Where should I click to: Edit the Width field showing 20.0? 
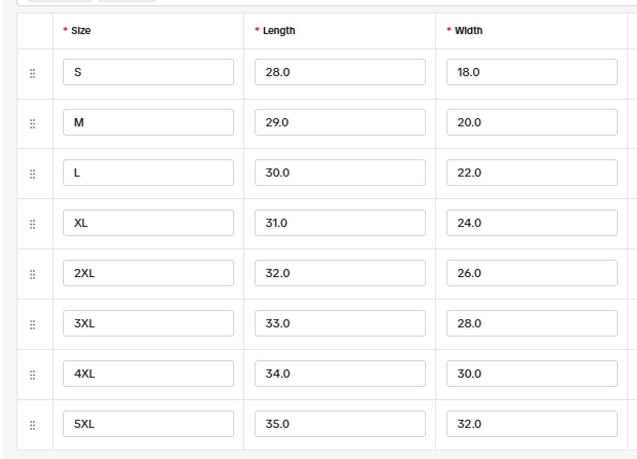tap(532, 123)
